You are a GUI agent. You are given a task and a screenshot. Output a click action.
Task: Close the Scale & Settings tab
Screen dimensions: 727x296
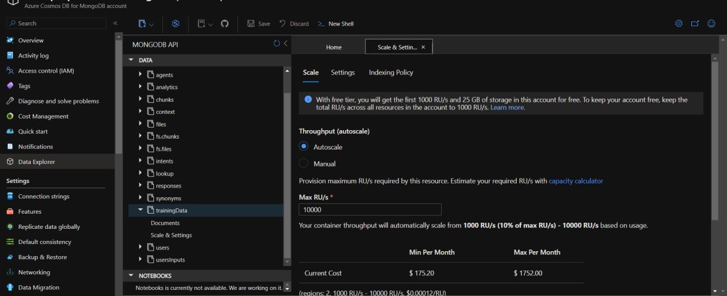[x=423, y=47]
